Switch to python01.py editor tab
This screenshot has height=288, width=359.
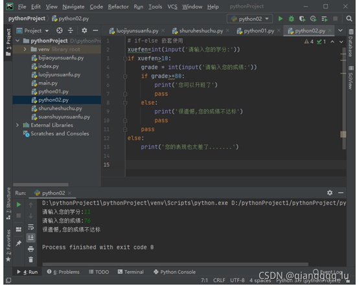[259, 30]
